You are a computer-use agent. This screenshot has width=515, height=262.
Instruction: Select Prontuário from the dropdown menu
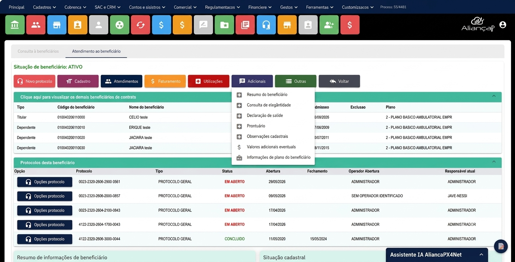273,126
